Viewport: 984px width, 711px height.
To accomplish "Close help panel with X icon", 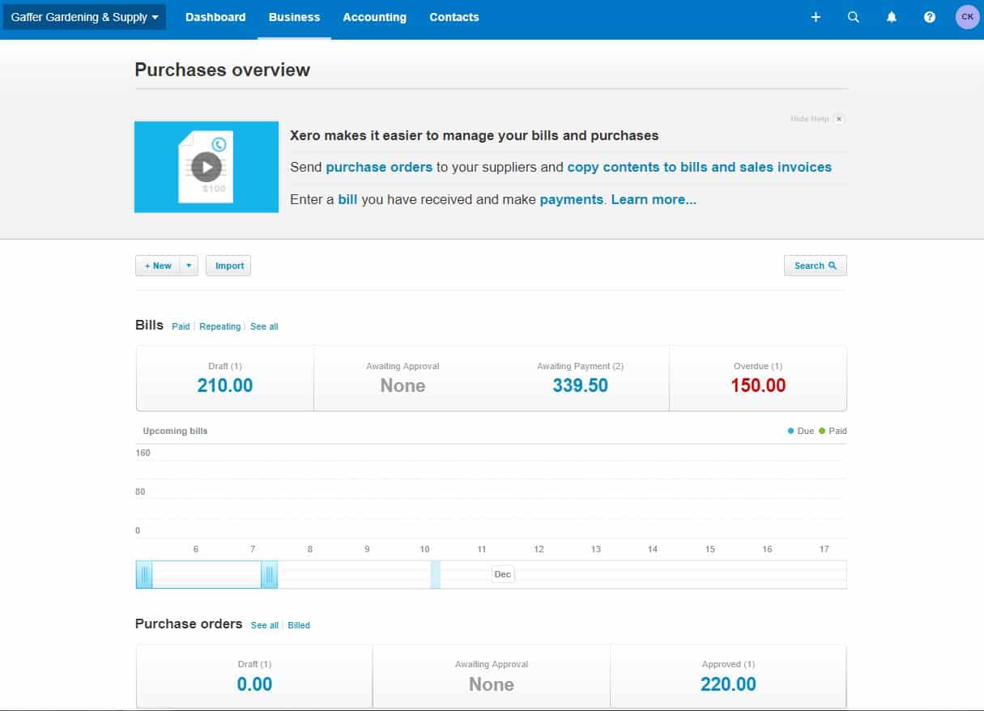I will 839,119.
